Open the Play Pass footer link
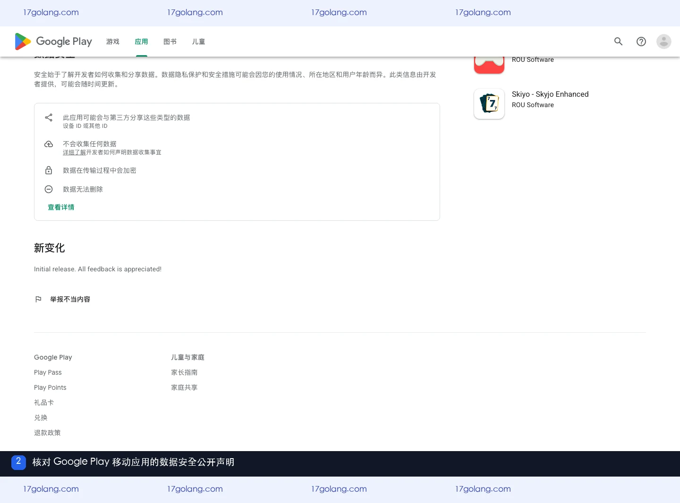The width and height of the screenshot is (680, 503). pos(48,372)
